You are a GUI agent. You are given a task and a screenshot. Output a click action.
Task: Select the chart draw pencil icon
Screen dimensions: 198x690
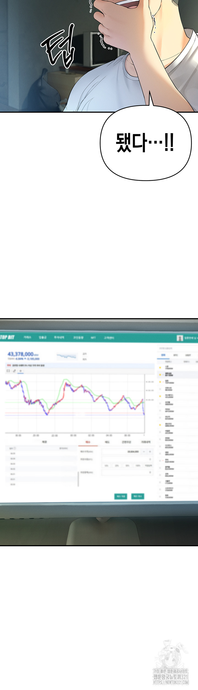(x=14, y=371)
